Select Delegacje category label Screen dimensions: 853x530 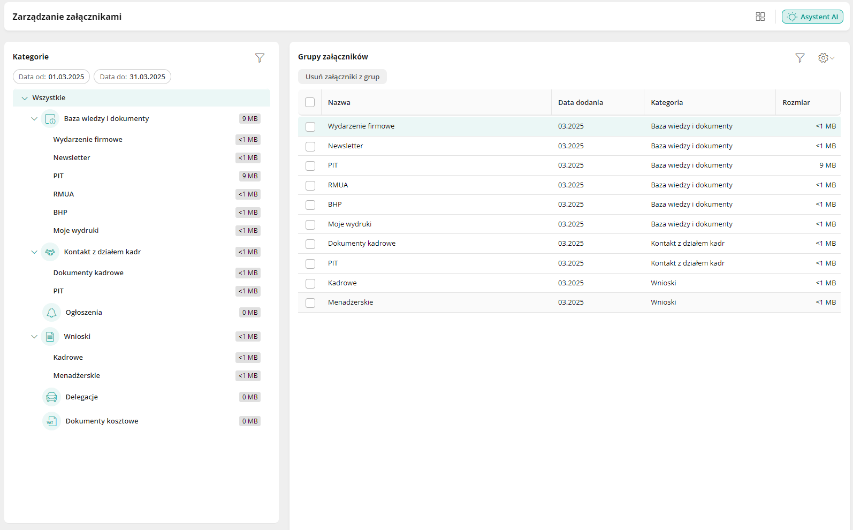click(82, 397)
